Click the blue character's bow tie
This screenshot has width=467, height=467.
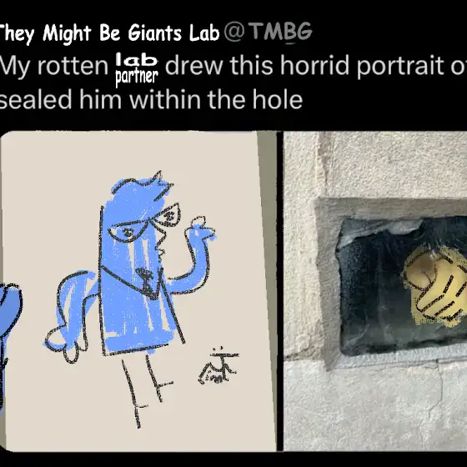[145, 279]
